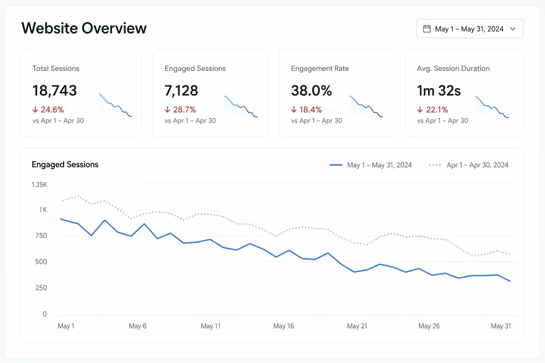The width and height of the screenshot is (545, 363).
Task: Click the red down arrow beside 22.1%
Action: tap(420, 110)
